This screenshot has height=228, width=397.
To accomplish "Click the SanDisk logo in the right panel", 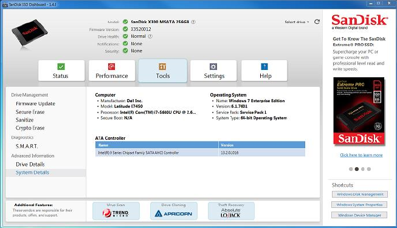I will tap(359, 22).
